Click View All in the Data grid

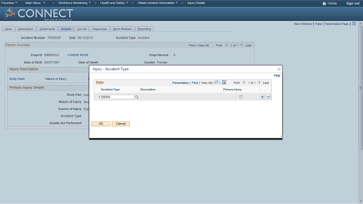206,83
